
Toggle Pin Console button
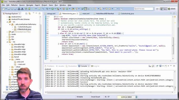pos(157,66)
